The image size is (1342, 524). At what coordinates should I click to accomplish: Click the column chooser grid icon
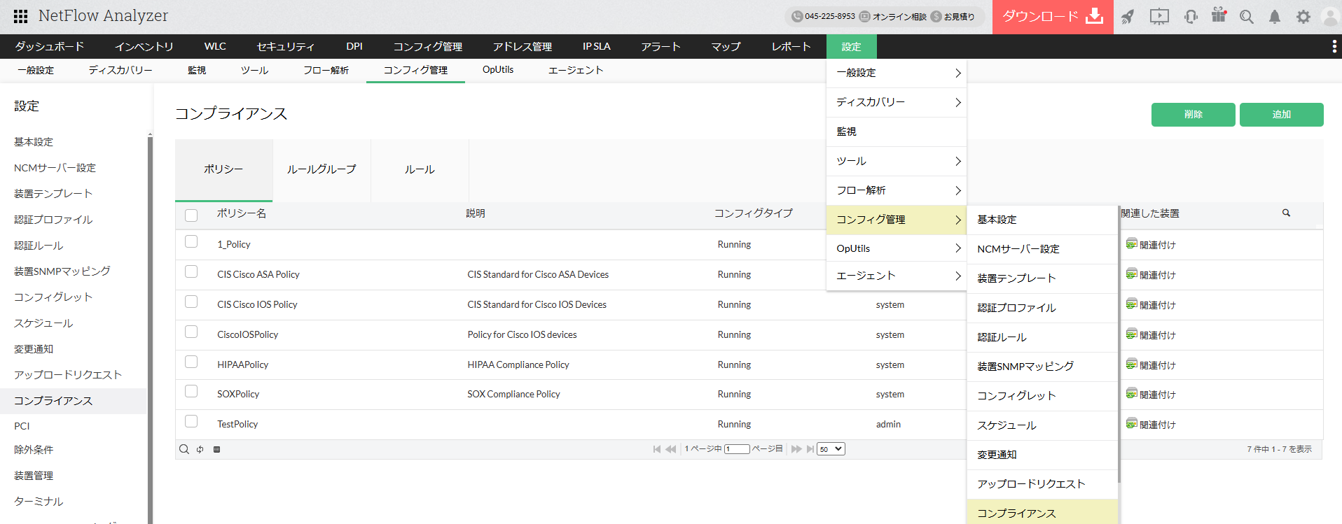tap(217, 449)
